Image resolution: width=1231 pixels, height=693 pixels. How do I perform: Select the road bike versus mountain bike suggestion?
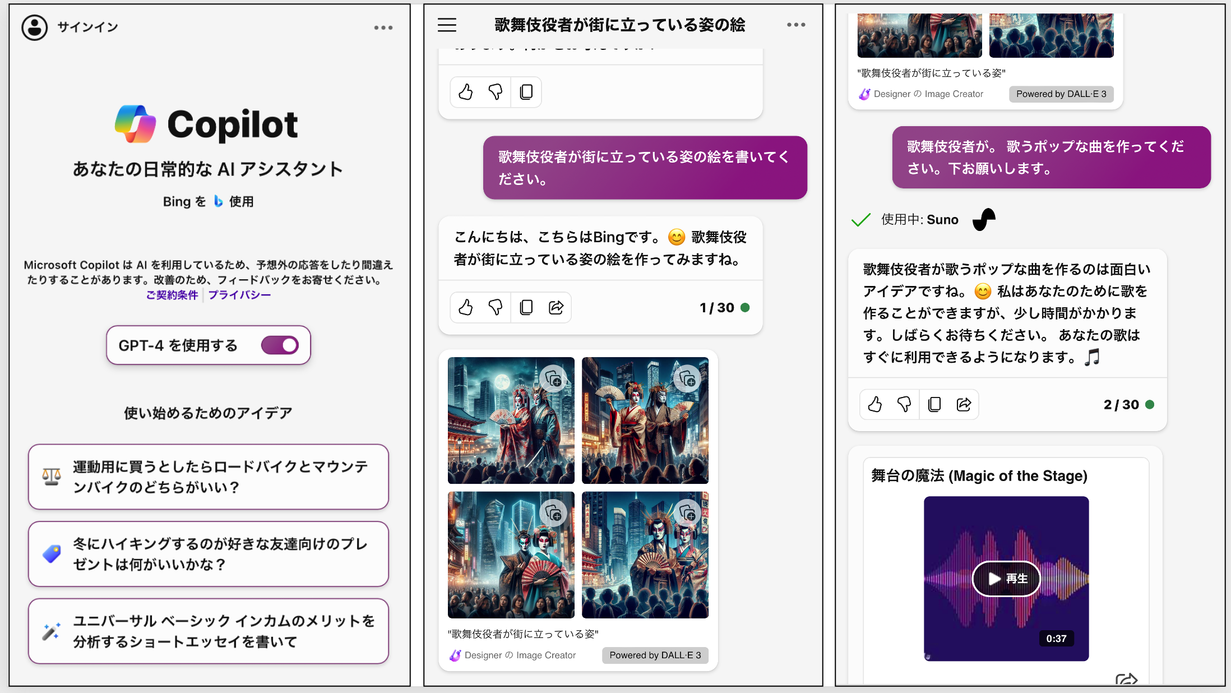click(209, 477)
